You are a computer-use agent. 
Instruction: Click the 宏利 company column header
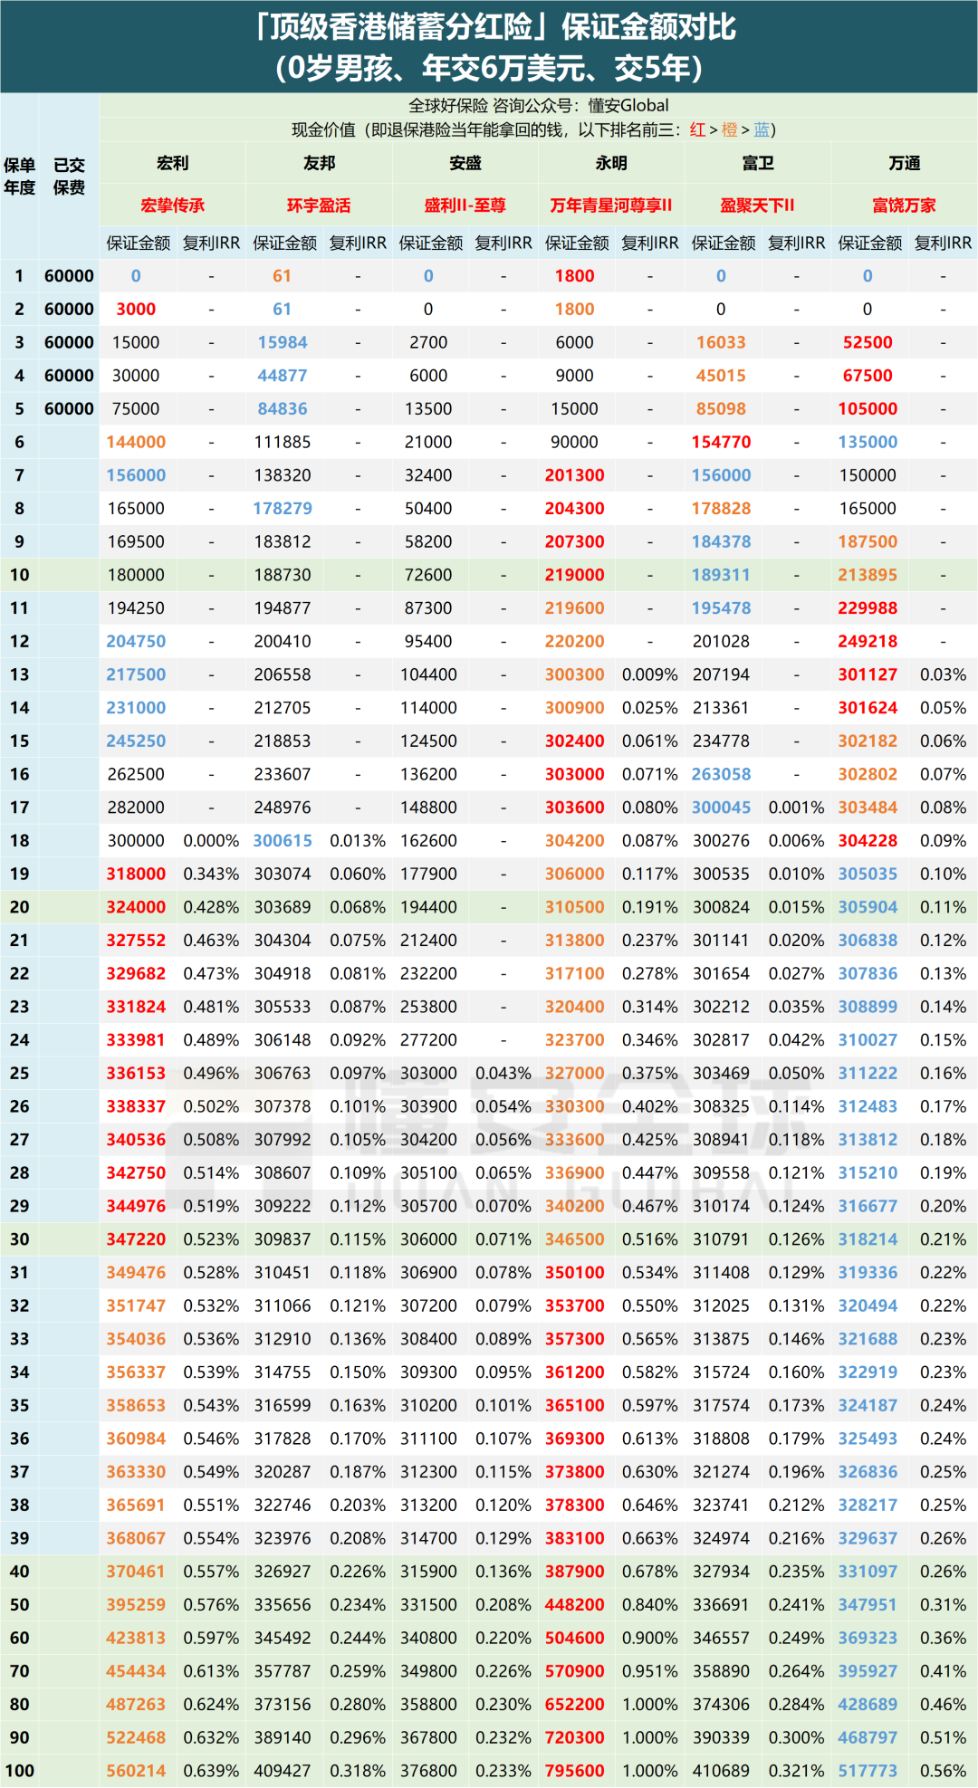pyautogui.click(x=172, y=163)
